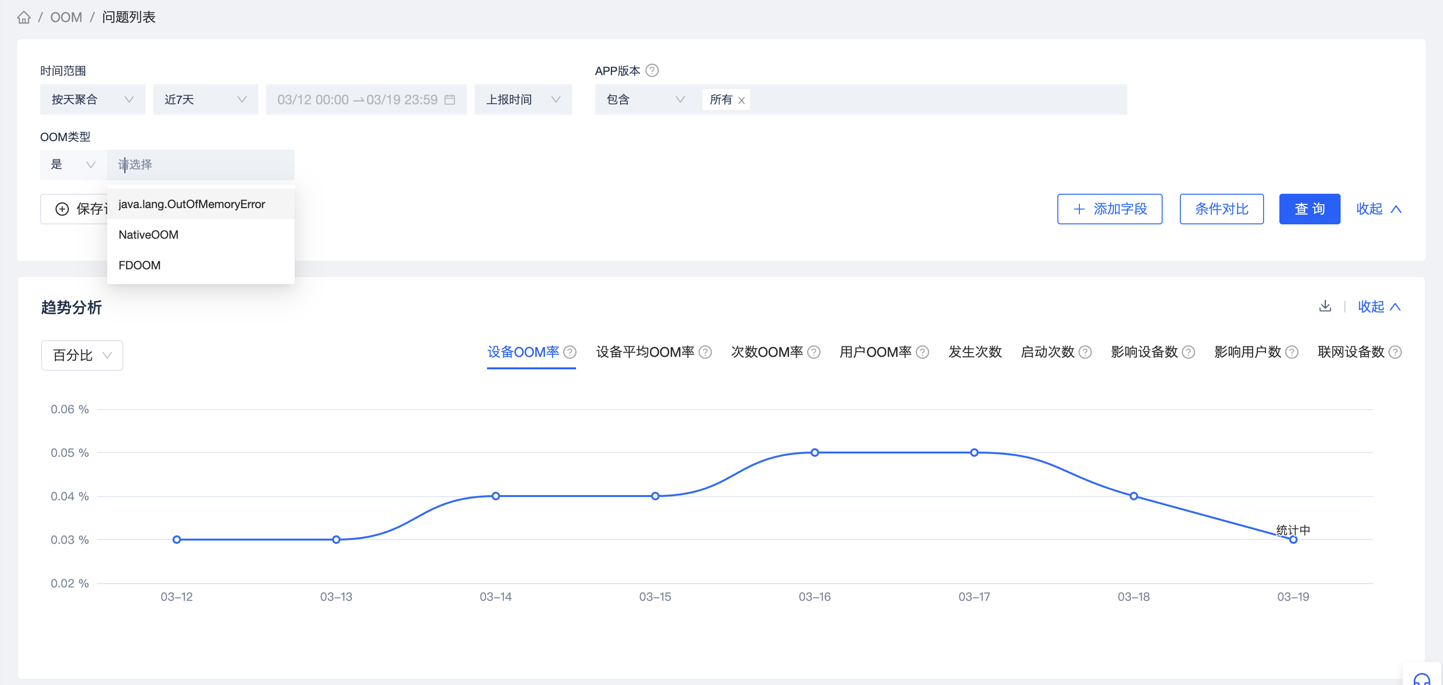Screen dimensions: 1443x685
Task: Collapse the filter panel with 收起
Action: (x=1379, y=209)
